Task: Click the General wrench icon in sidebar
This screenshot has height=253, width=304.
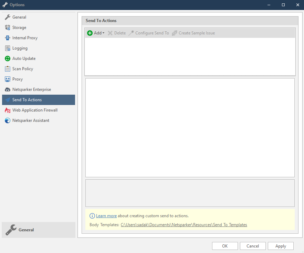Action: [x=7, y=17]
